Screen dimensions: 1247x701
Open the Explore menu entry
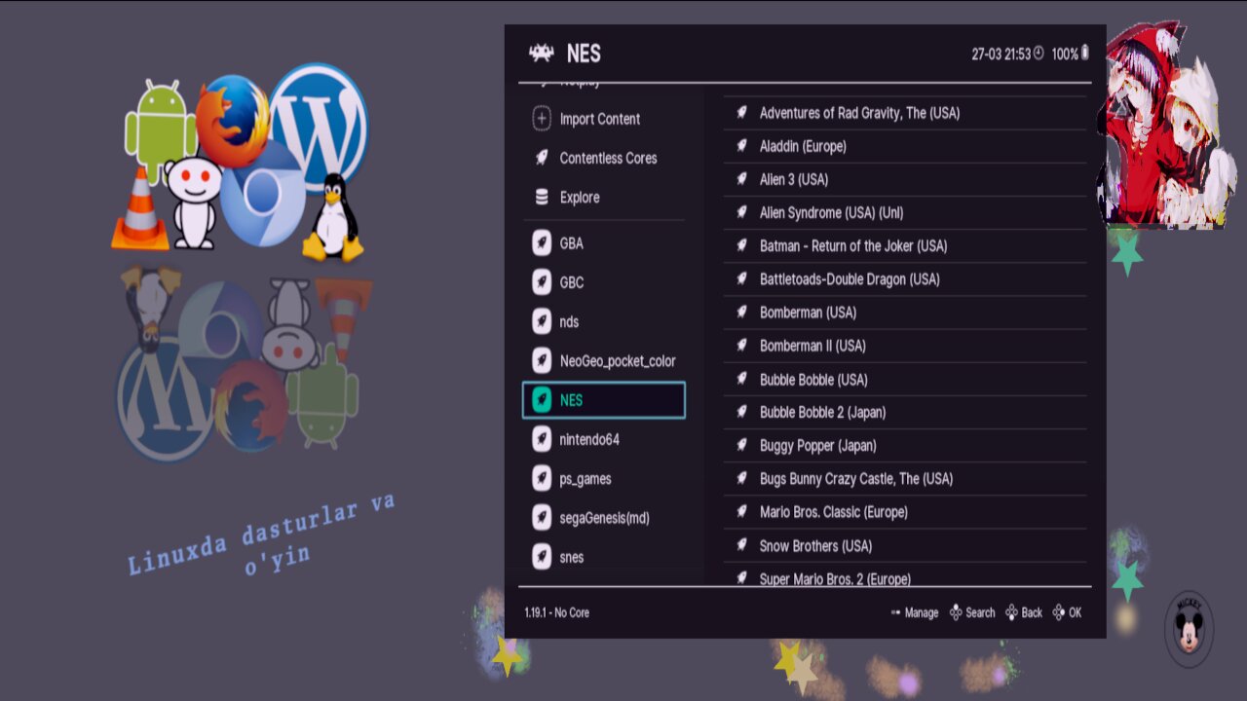(603, 197)
